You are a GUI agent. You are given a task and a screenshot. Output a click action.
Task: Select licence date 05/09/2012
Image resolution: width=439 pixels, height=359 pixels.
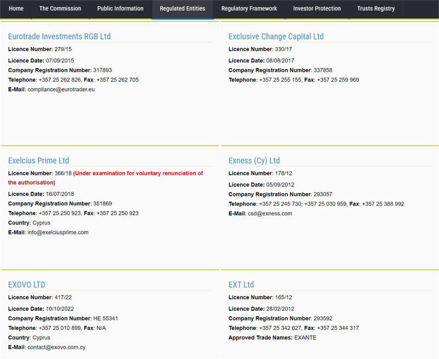280,185
